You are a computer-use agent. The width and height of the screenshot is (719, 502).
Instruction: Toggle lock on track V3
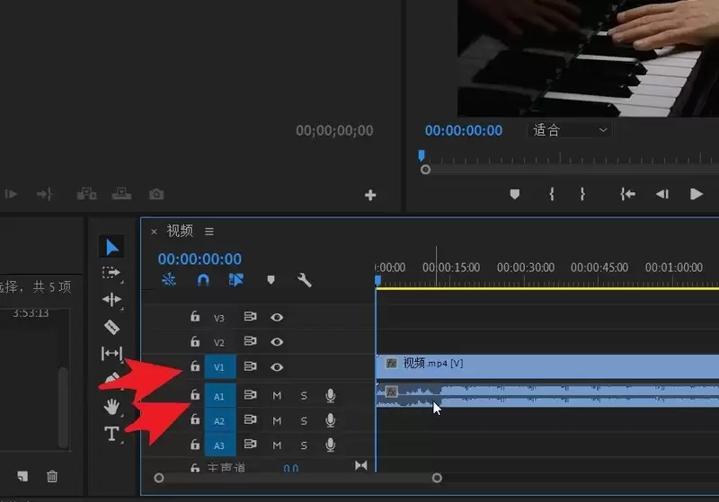[194, 317]
